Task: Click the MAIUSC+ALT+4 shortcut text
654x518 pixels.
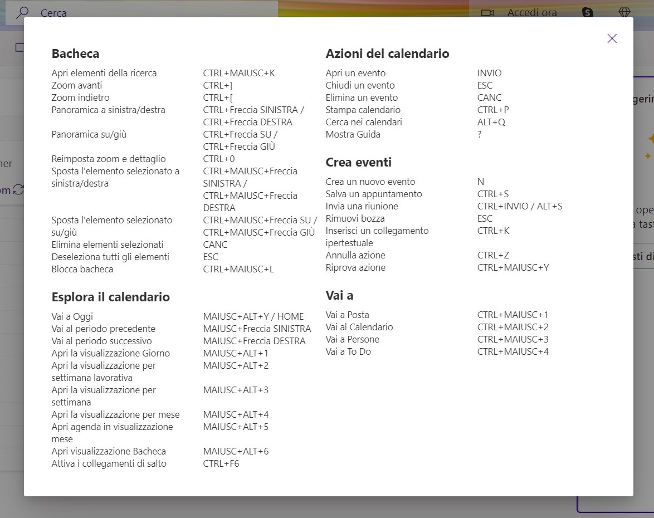Action: pos(236,414)
